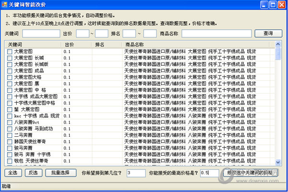Check the 大展宏图 长城 checkbox
Viewport: 288px width, 192px height.
tap(10, 58)
